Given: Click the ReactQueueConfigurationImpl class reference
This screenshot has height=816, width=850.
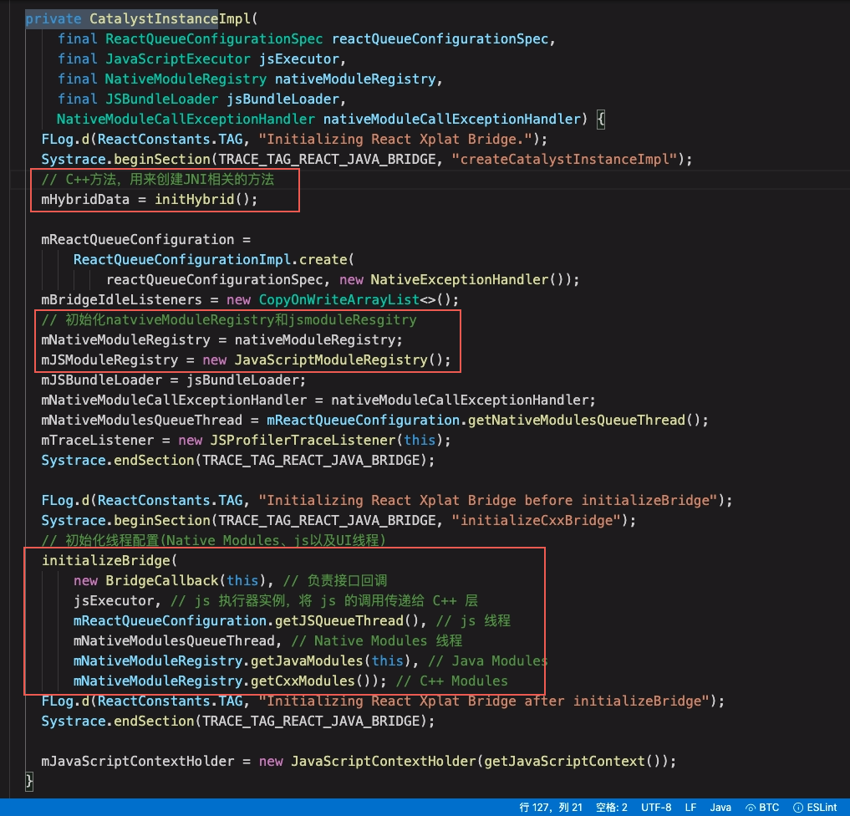Looking at the screenshot, I should coord(186,259).
